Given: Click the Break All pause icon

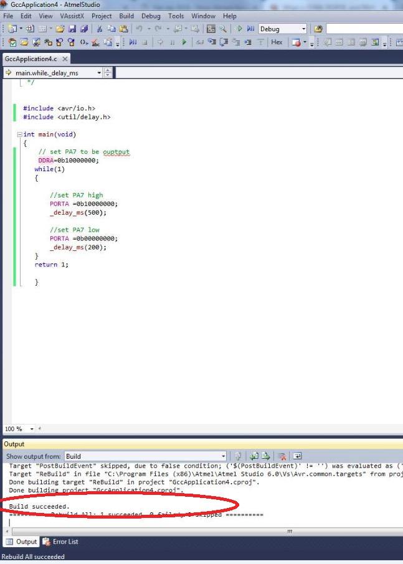Looking at the screenshot, I should coord(173,42).
